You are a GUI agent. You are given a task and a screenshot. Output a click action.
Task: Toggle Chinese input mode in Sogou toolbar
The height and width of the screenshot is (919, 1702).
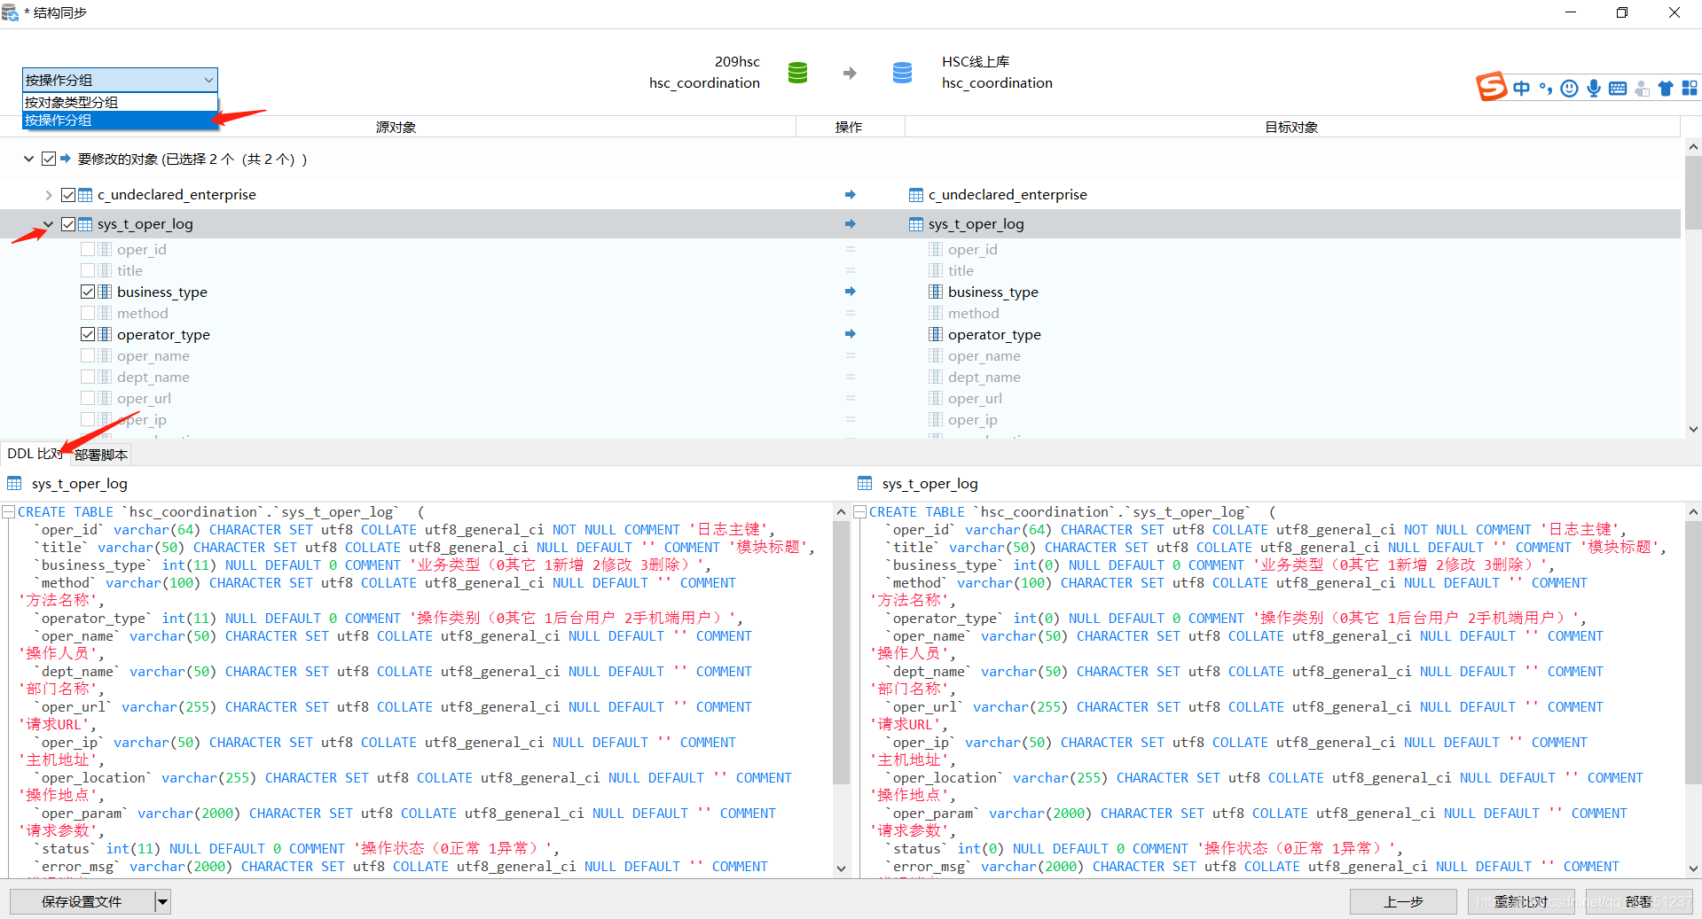pos(1522,88)
